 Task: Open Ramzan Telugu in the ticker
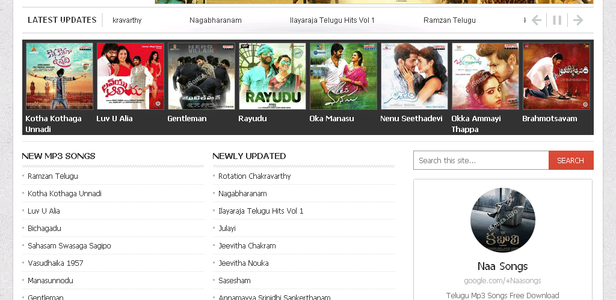[x=449, y=20]
